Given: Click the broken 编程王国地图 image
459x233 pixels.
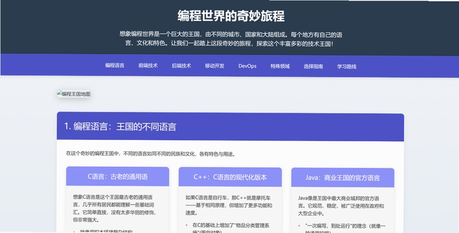Looking at the screenshot, I should (74, 94).
